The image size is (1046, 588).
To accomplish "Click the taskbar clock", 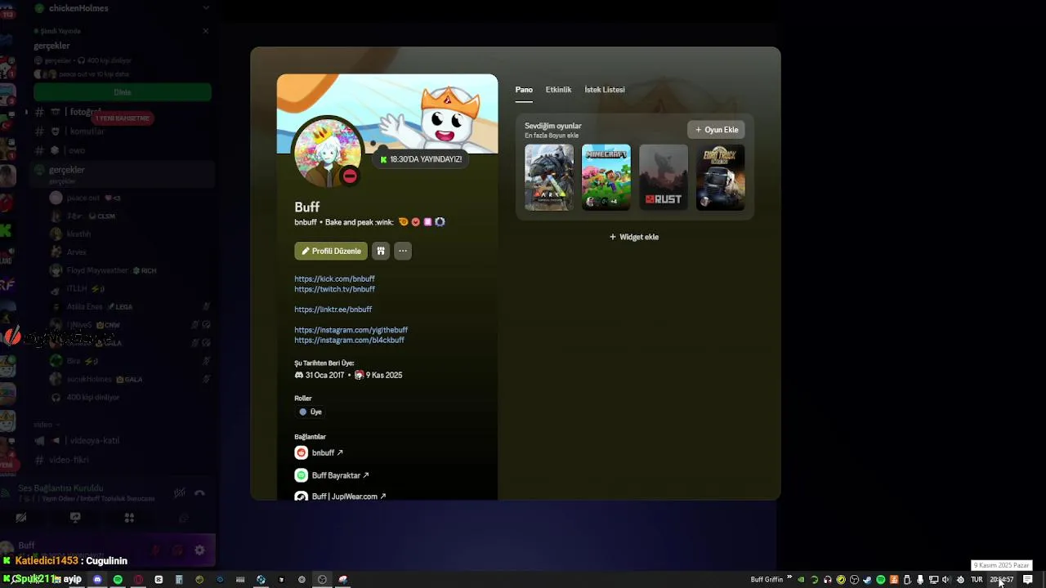I will pos(1002,580).
